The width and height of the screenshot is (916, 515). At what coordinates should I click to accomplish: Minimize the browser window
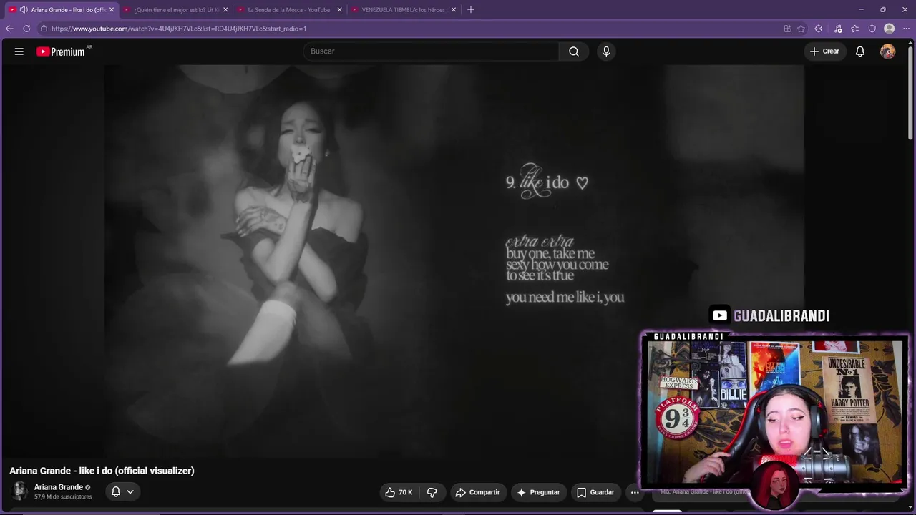click(x=861, y=10)
